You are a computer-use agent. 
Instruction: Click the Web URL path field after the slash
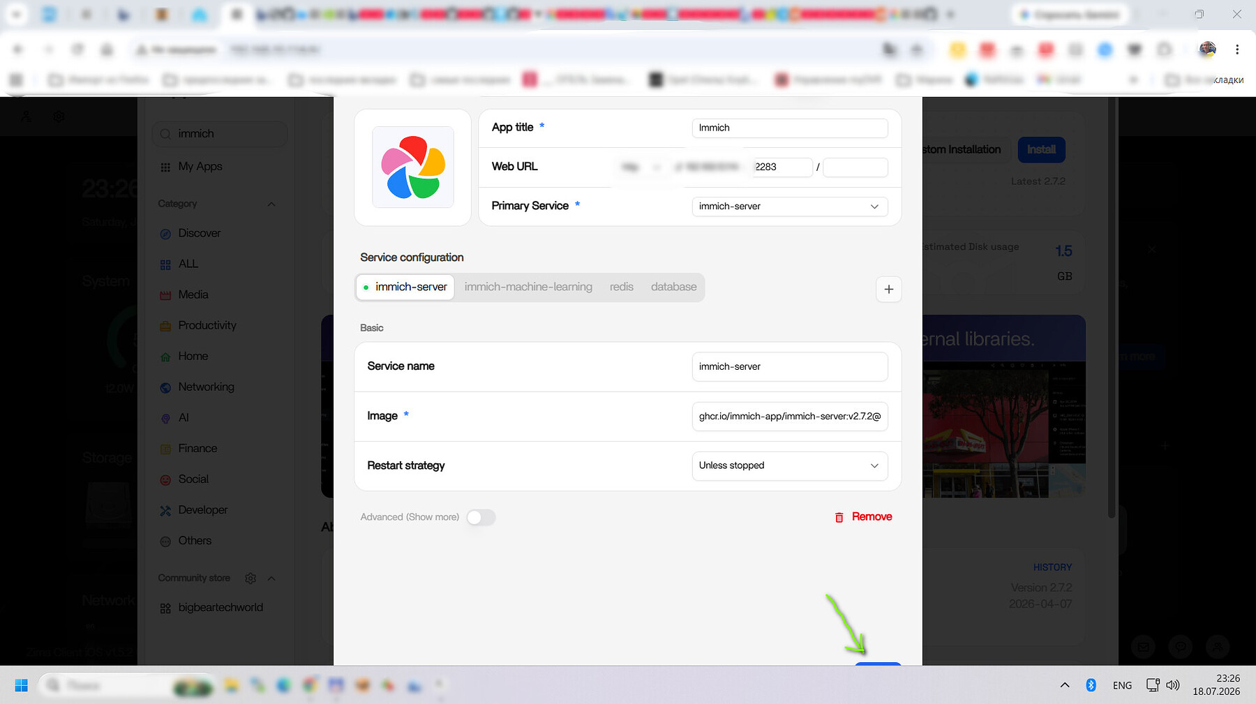pos(855,167)
